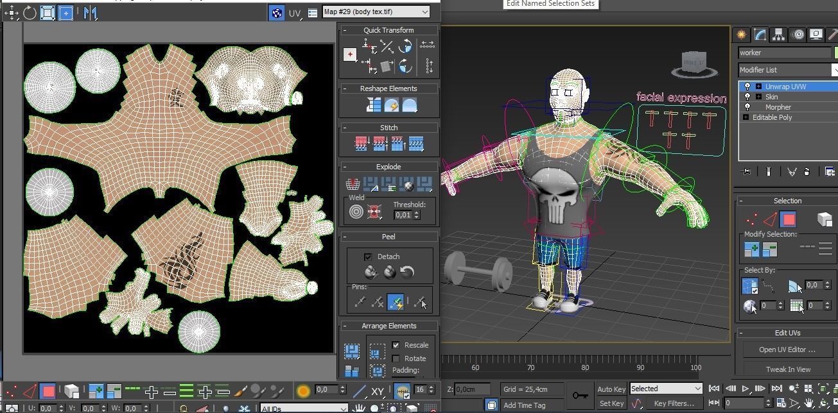Open the Hierarchy panel tab
This screenshot has height=413, width=838.
pyautogui.click(x=778, y=35)
